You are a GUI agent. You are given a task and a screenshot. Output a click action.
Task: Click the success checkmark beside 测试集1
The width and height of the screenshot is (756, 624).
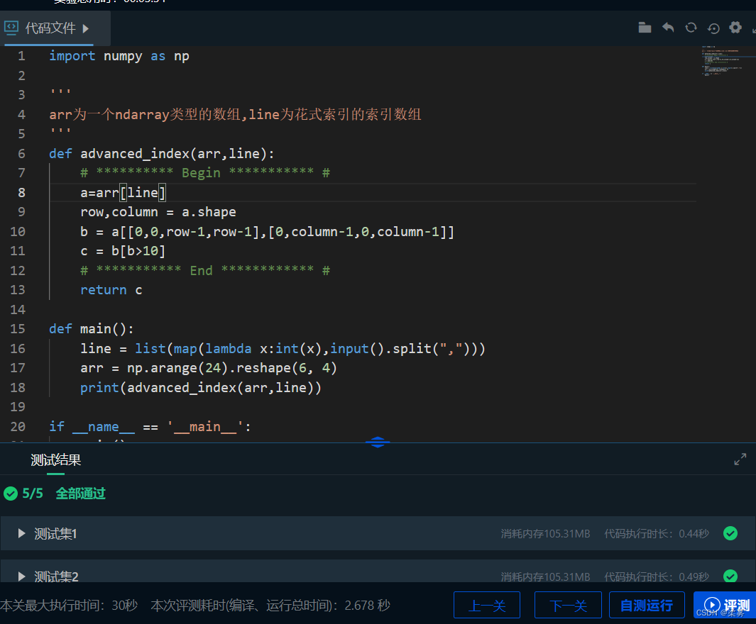click(730, 533)
